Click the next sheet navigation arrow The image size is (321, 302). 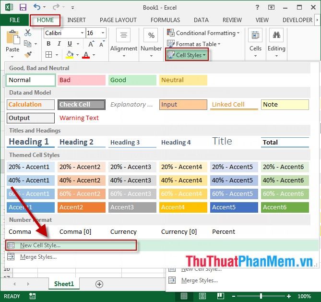(28, 284)
